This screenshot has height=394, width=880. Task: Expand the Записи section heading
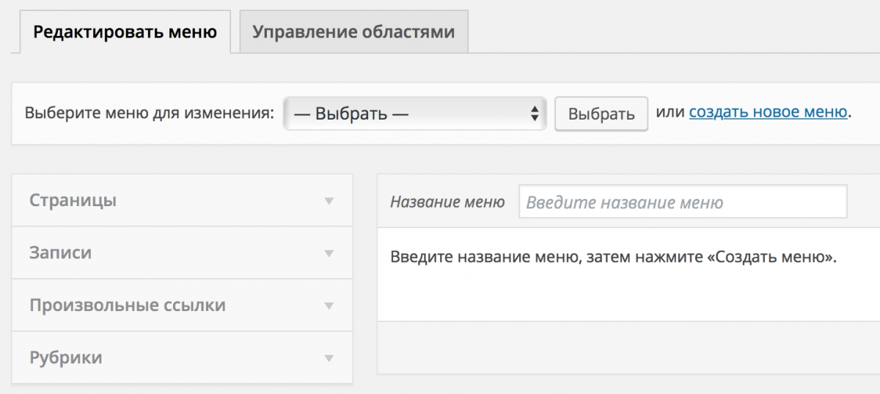coord(61,253)
